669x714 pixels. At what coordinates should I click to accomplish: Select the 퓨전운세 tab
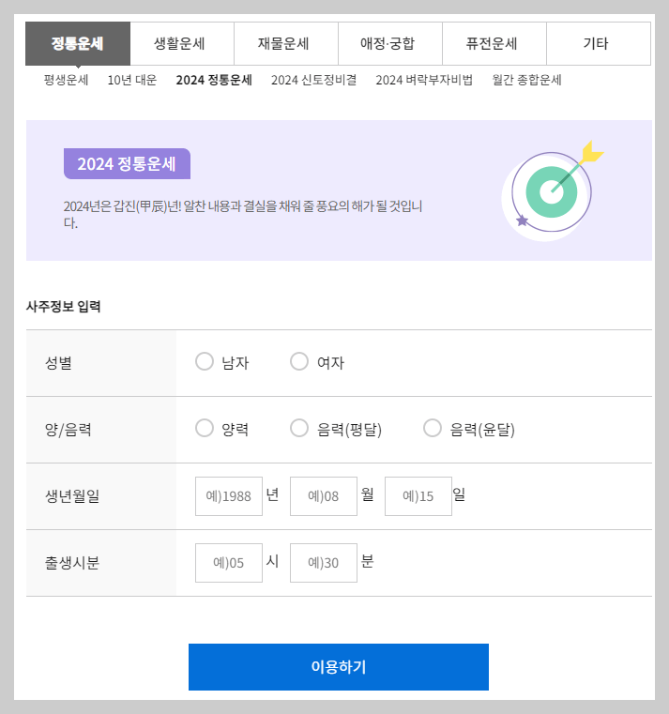[494, 44]
